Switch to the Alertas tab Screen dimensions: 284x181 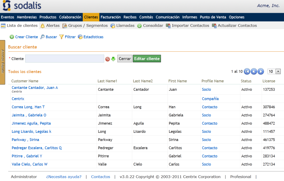[x=50, y=26]
